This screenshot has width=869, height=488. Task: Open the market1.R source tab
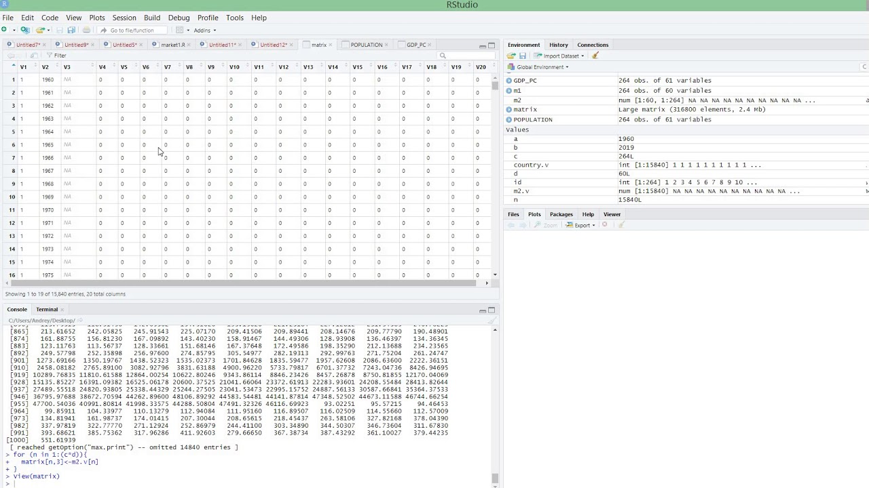(x=173, y=45)
